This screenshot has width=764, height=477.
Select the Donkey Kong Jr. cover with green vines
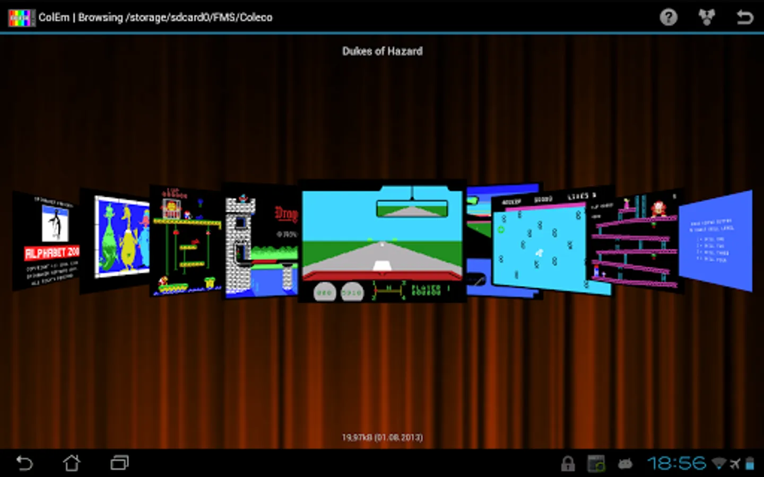[x=186, y=241]
